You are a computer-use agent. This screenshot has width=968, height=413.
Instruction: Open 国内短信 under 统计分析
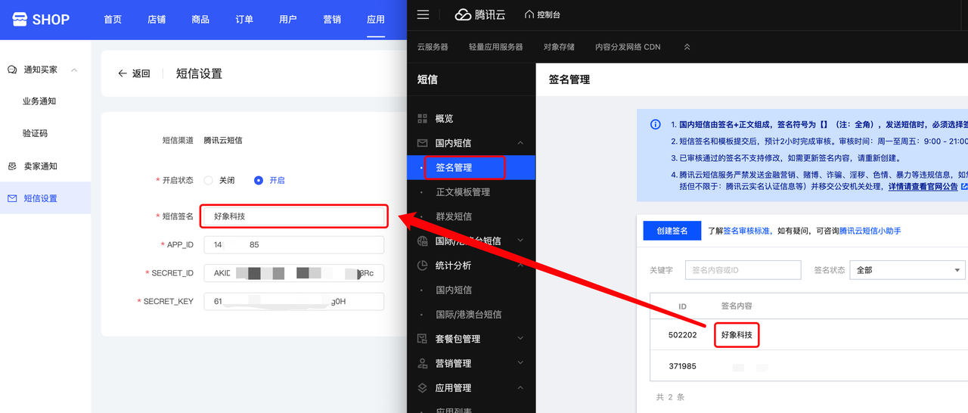(x=454, y=290)
